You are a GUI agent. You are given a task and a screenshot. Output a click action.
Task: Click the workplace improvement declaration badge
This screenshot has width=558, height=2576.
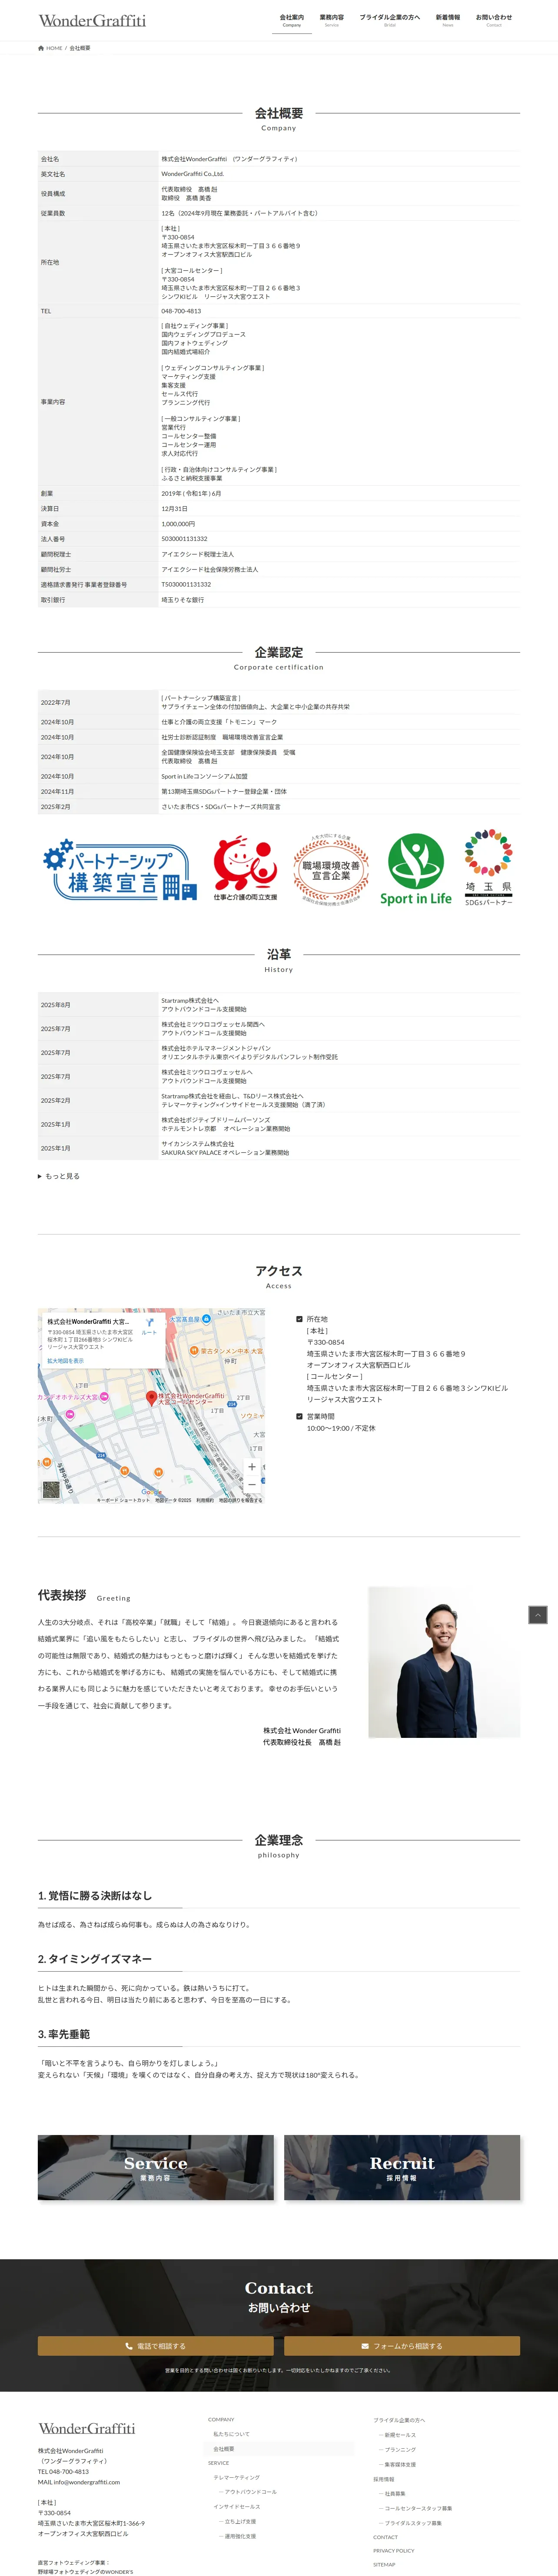(331, 869)
